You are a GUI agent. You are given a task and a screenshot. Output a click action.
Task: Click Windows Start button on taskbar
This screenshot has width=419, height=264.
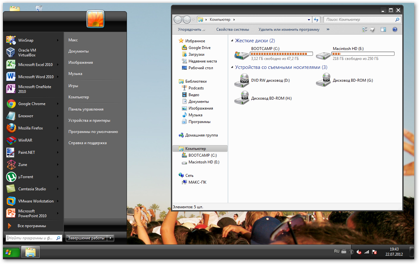(11, 252)
